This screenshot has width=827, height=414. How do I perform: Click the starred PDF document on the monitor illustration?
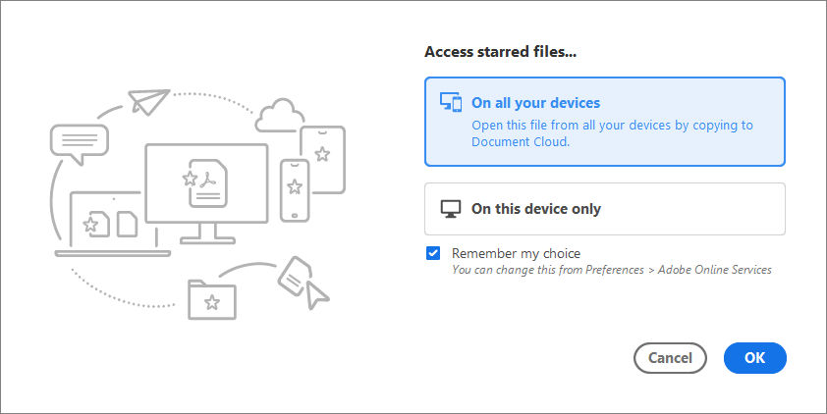click(205, 181)
